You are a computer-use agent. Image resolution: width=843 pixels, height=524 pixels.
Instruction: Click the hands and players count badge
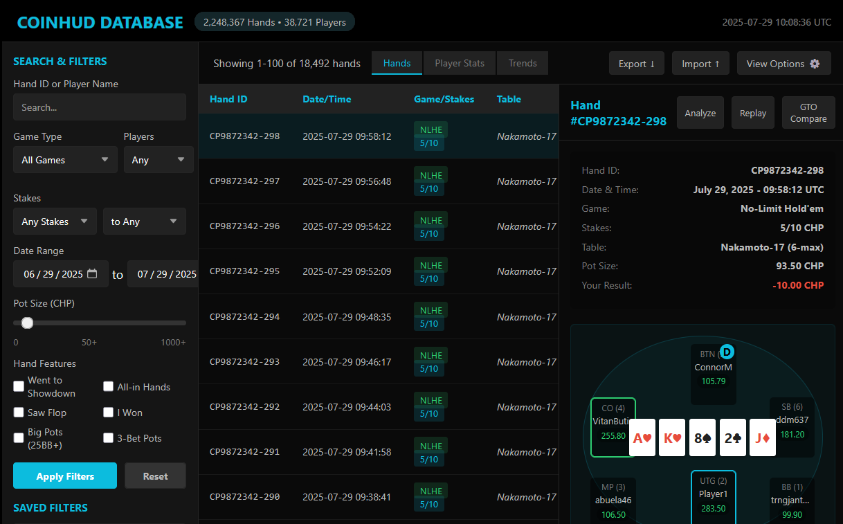click(x=275, y=22)
